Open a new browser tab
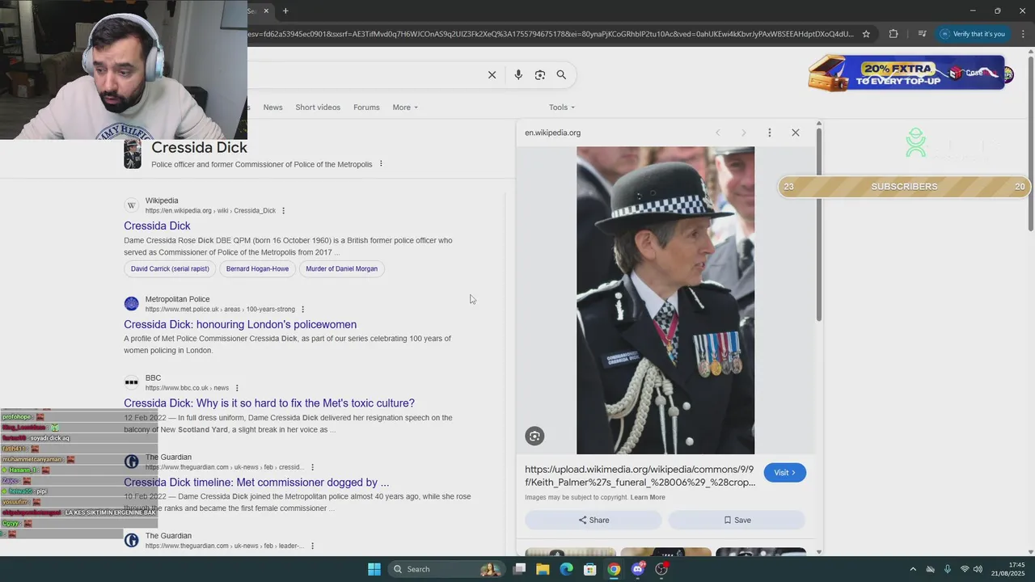This screenshot has height=582, width=1035. coord(285,11)
